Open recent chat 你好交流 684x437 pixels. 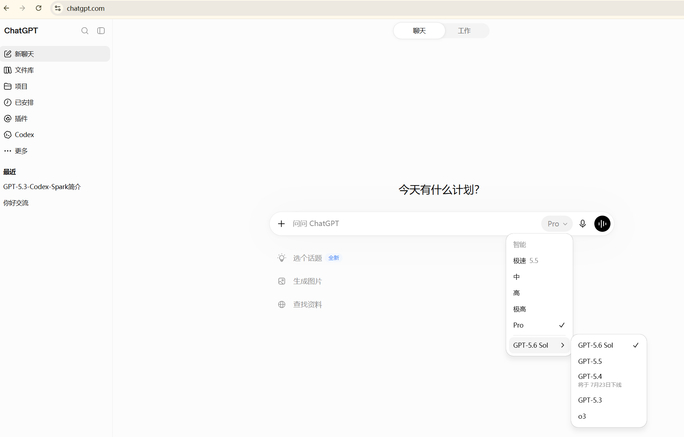coord(55,203)
